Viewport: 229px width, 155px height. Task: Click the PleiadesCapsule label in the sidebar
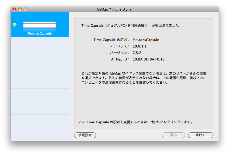(x=40, y=33)
